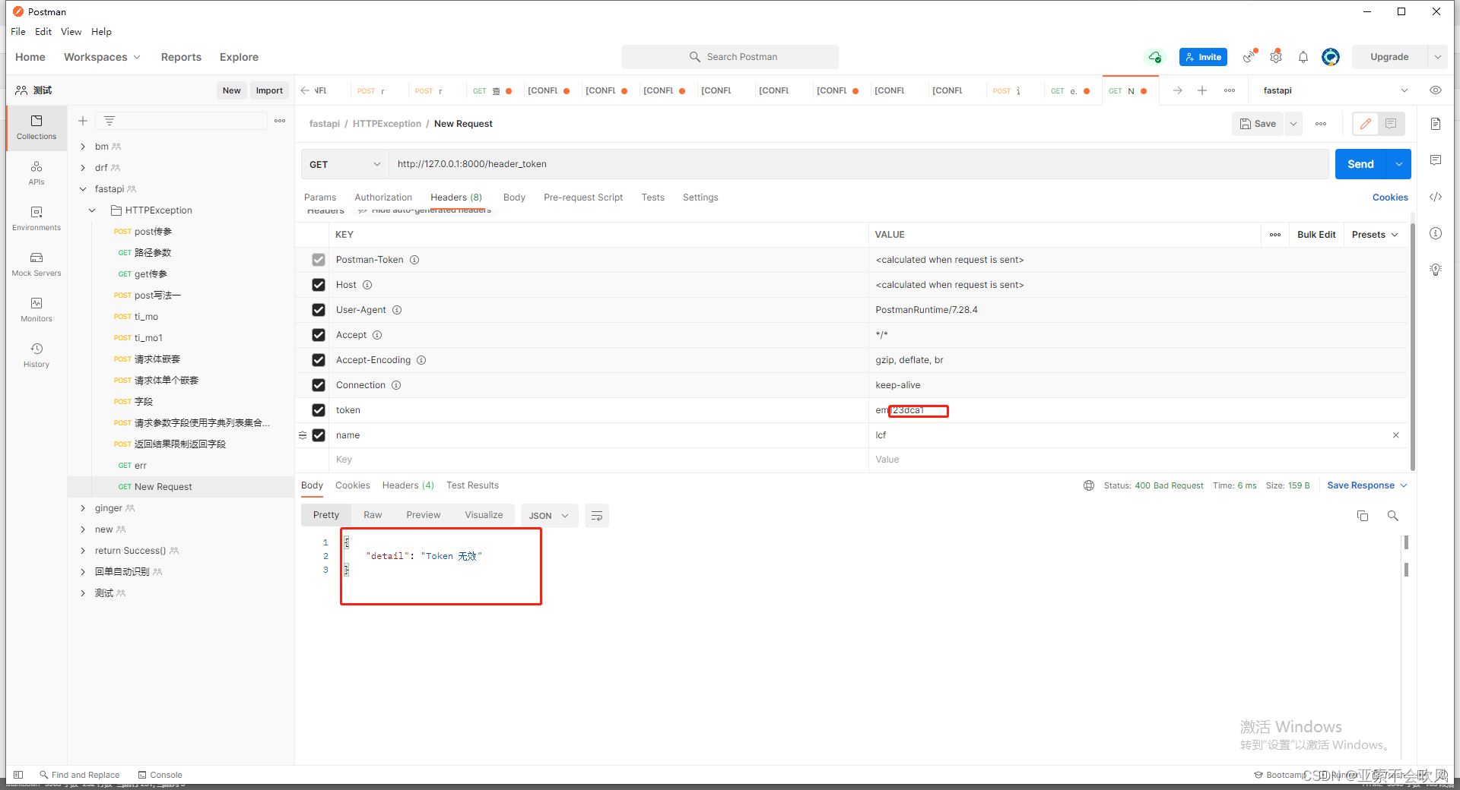Open the Collections sidebar panel
The image size is (1460, 790).
coord(36,128)
